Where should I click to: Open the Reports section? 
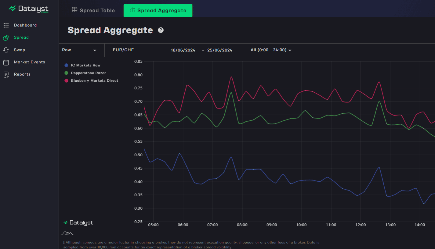coord(22,74)
